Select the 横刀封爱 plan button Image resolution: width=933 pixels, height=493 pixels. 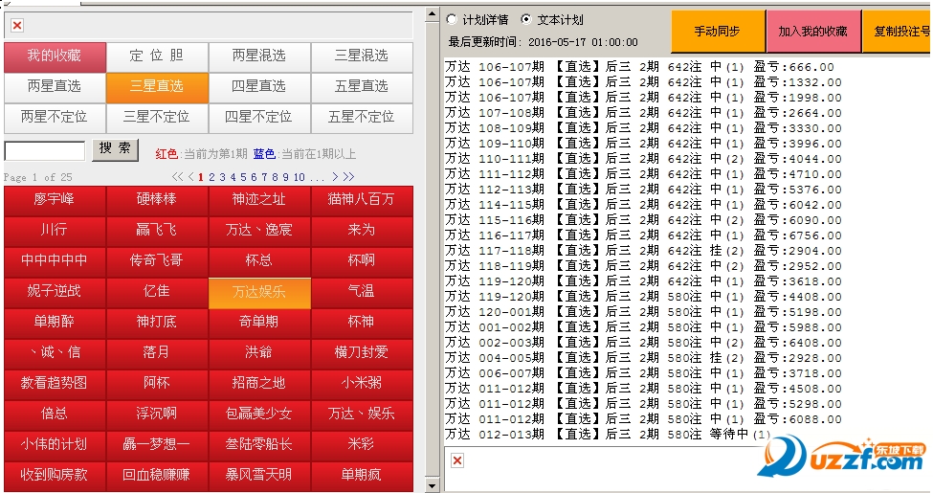click(x=362, y=353)
